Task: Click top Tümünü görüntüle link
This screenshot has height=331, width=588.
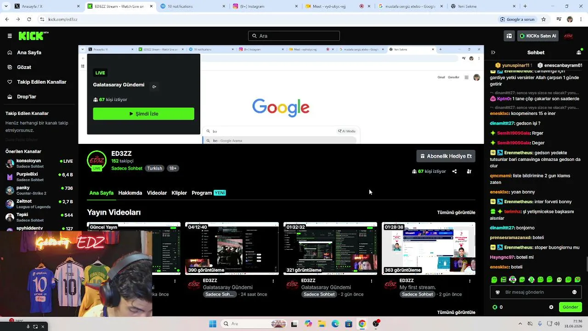Action: pos(456,212)
